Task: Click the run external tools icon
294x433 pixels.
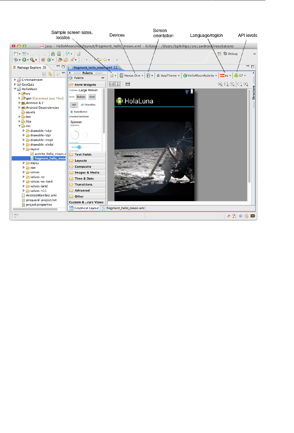Action: (32, 60)
